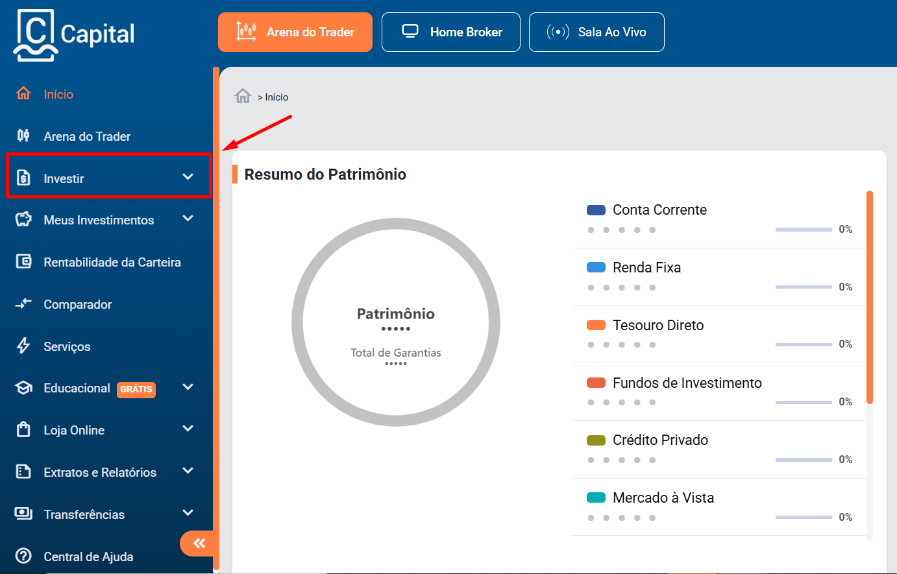Image resolution: width=897 pixels, height=574 pixels.
Task: Click the orange scrollbar in patrimônio list
Action: pyautogui.click(x=870, y=297)
